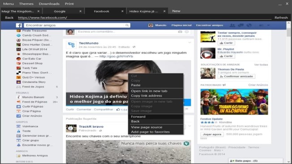Click Melhores Amigos star icon
292x164 pixels.
pyautogui.click(x=18, y=155)
